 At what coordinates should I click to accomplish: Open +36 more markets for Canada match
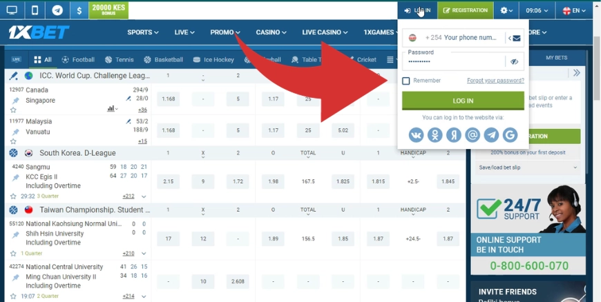click(142, 110)
